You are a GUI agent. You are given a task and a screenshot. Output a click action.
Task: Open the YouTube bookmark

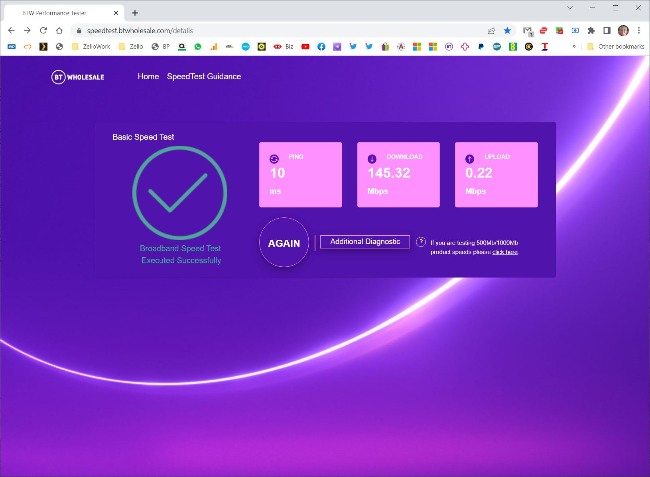(305, 47)
